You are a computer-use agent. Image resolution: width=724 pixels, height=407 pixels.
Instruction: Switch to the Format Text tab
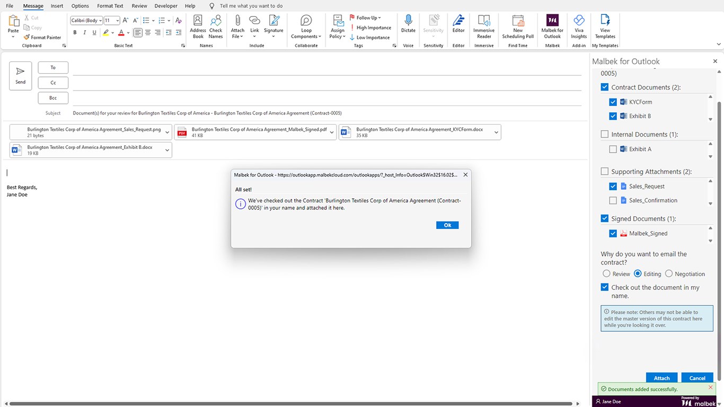coord(110,6)
